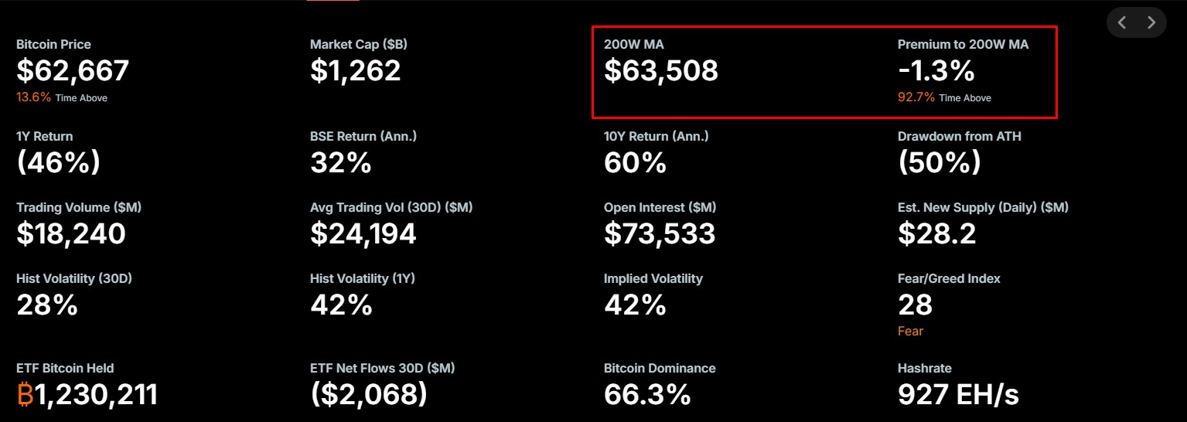The width and height of the screenshot is (1187, 422).
Task: Select the Bitcoin Price $62,667 value
Action: coord(73,71)
